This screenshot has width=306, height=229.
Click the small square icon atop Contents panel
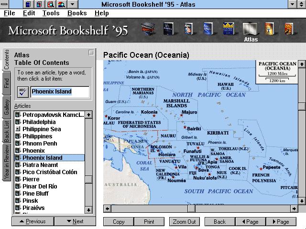[x=91, y=52]
